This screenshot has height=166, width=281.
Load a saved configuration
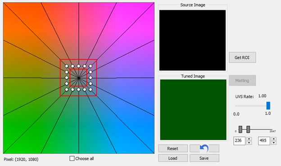point(173,158)
